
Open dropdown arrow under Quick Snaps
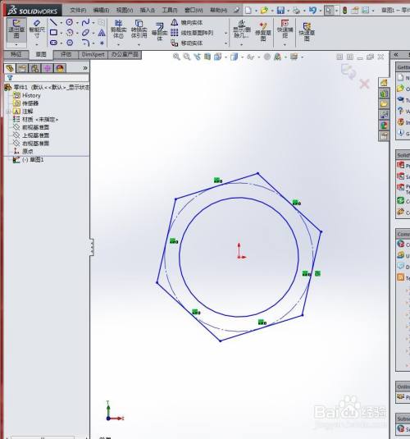tap(285, 44)
